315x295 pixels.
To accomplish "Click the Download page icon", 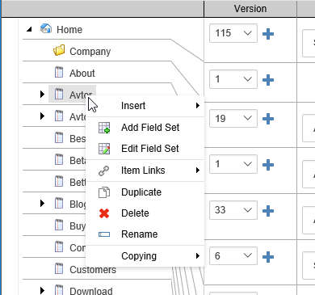I will (59, 290).
